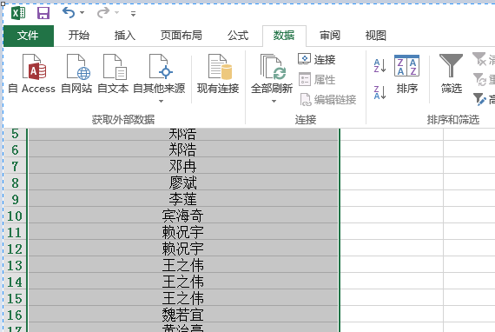Sort descending Z to A
This screenshot has height=332, width=495.
(x=379, y=92)
